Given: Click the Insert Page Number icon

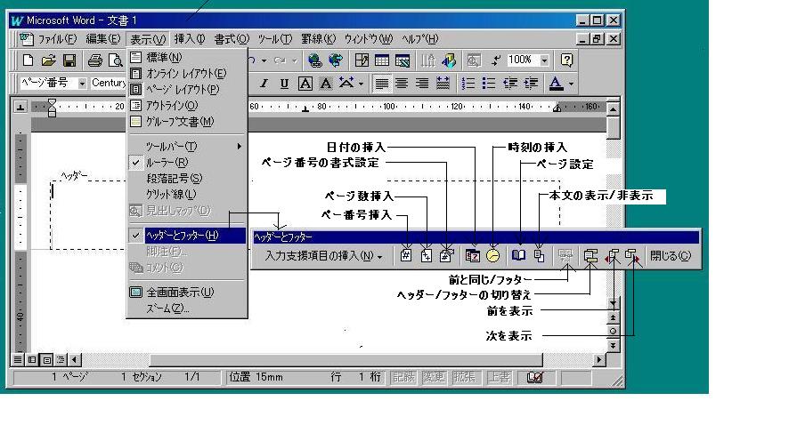Looking at the screenshot, I should 405,256.
